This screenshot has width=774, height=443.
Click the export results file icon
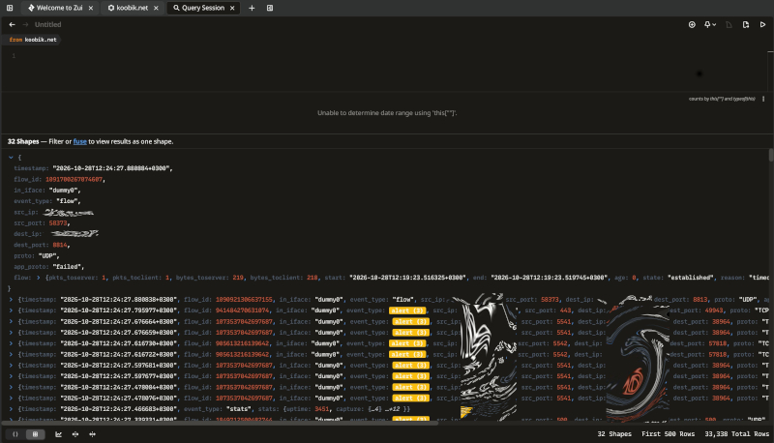coord(746,25)
